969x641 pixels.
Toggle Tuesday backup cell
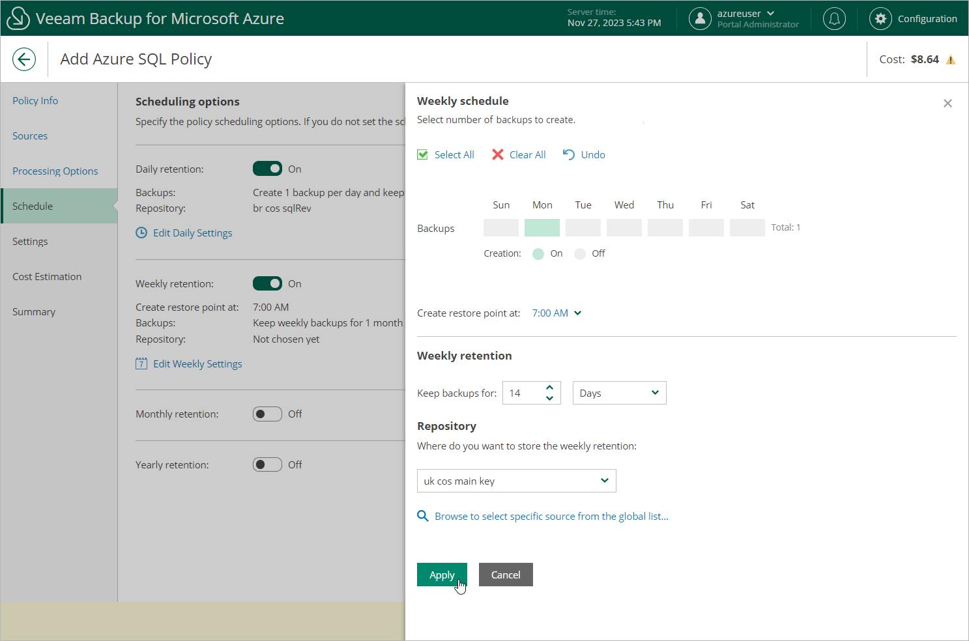coord(583,227)
